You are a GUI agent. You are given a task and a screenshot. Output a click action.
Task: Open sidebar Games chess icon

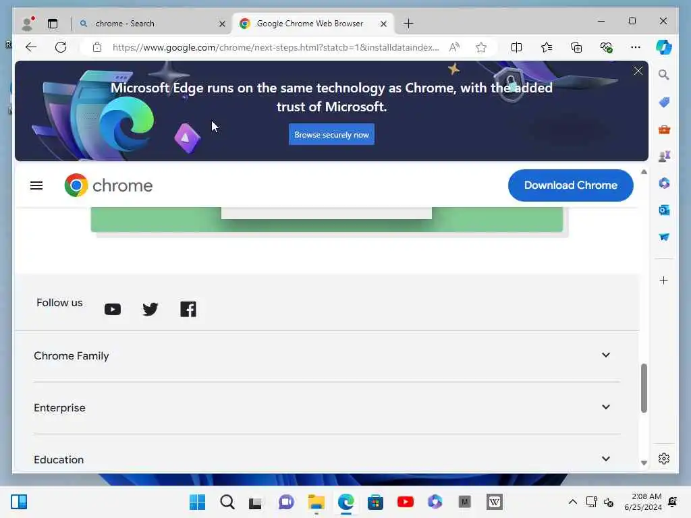point(664,156)
